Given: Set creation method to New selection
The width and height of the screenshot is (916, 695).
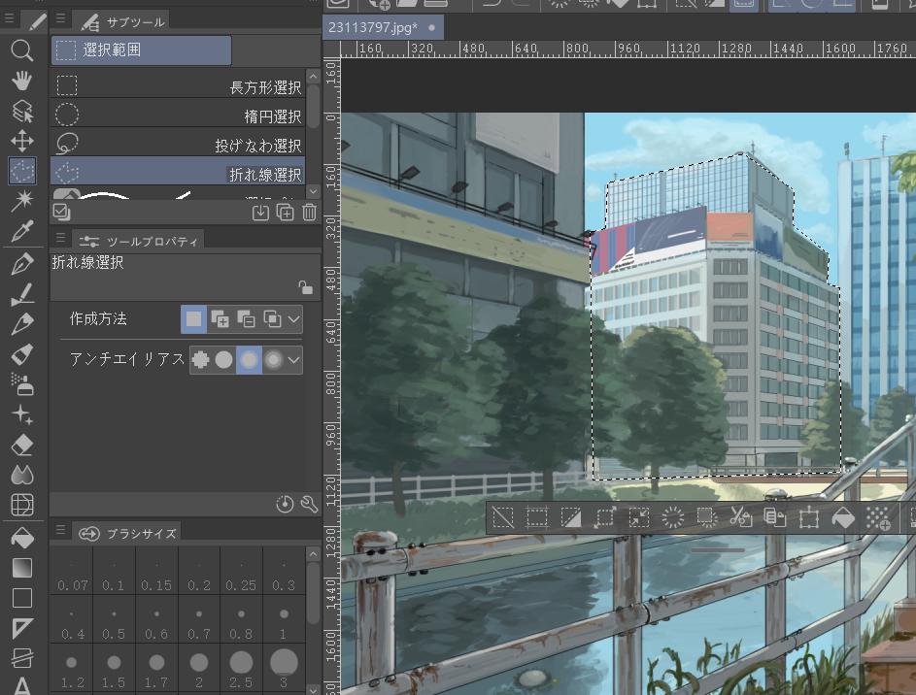Looking at the screenshot, I should click(193, 319).
